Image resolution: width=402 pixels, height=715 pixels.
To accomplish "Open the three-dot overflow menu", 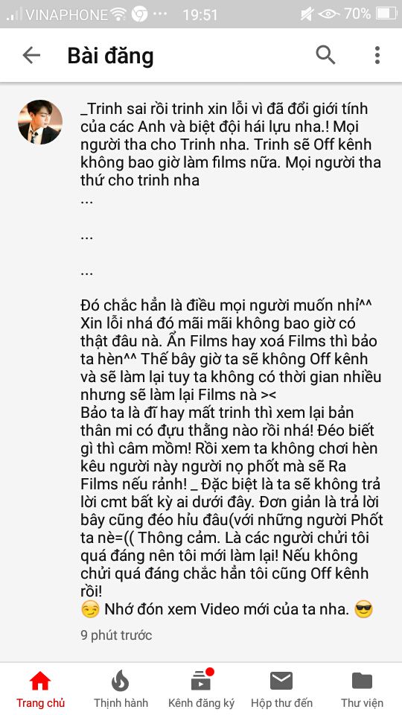I will click(377, 55).
